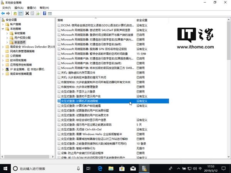Open Microsoft Edge from the taskbar

point(100,169)
